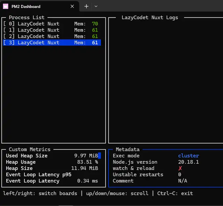Click the 70 memory value for process 0

click(x=95, y=24)
